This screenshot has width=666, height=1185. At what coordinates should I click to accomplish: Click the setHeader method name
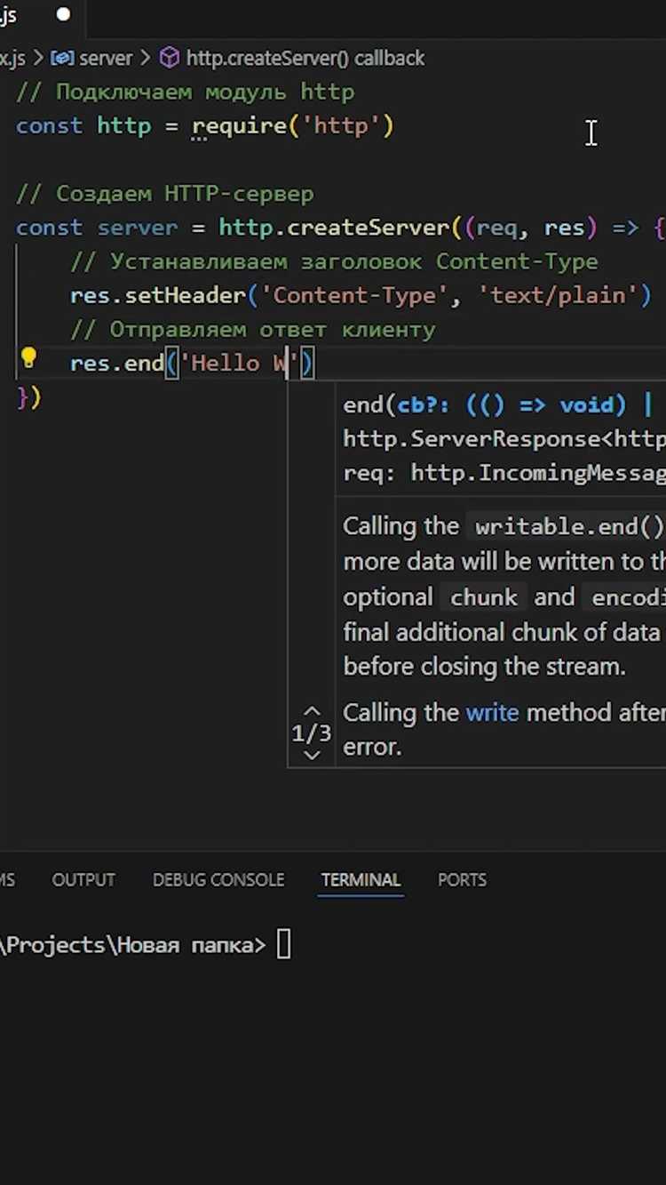tap(184, 295)
